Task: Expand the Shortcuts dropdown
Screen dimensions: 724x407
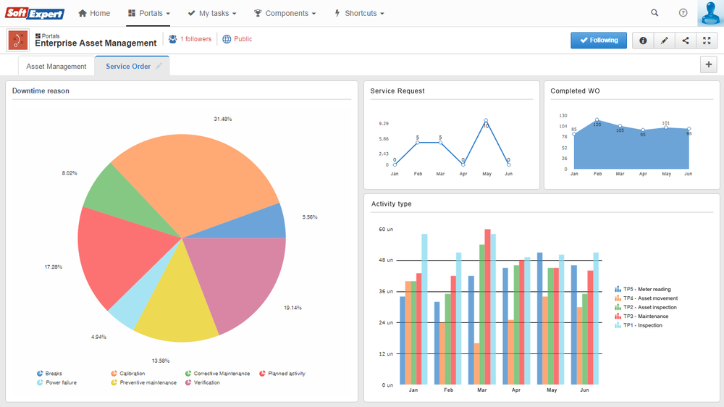Action: (359, 13)
